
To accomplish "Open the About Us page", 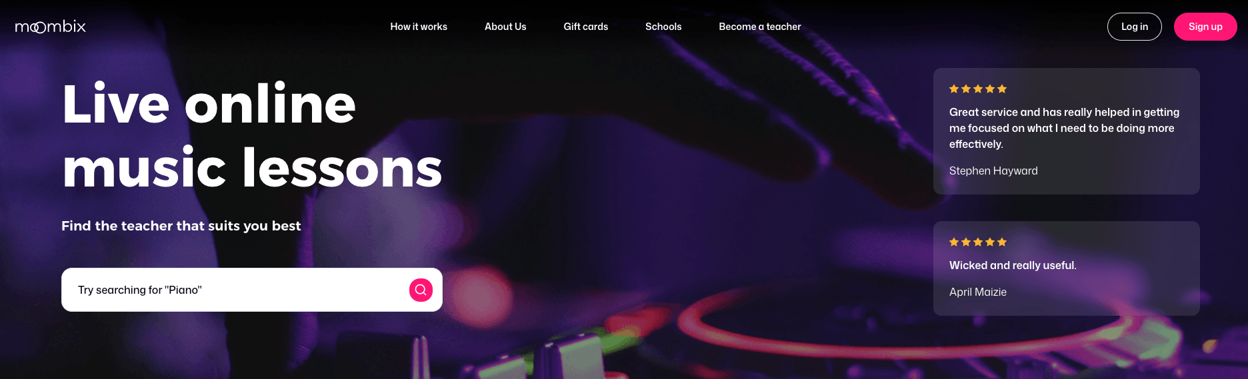I will [505, 27].
